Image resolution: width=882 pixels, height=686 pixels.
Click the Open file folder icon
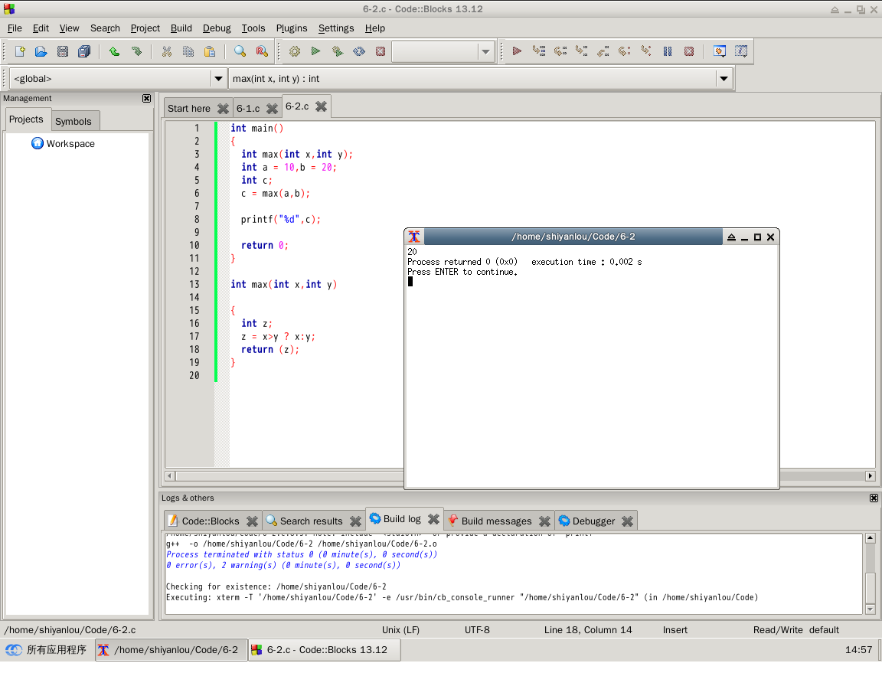[x=41, y=51]
